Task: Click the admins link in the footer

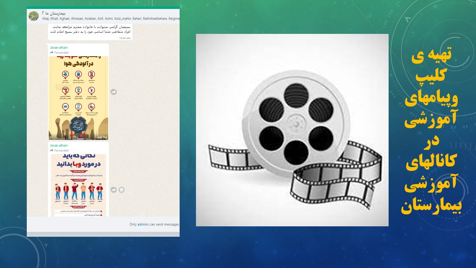Action: click(143, 224)
